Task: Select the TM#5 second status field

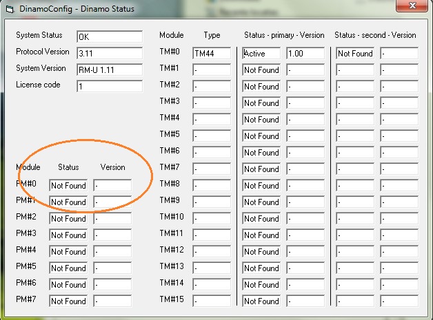Action: [x=355, y=136]
